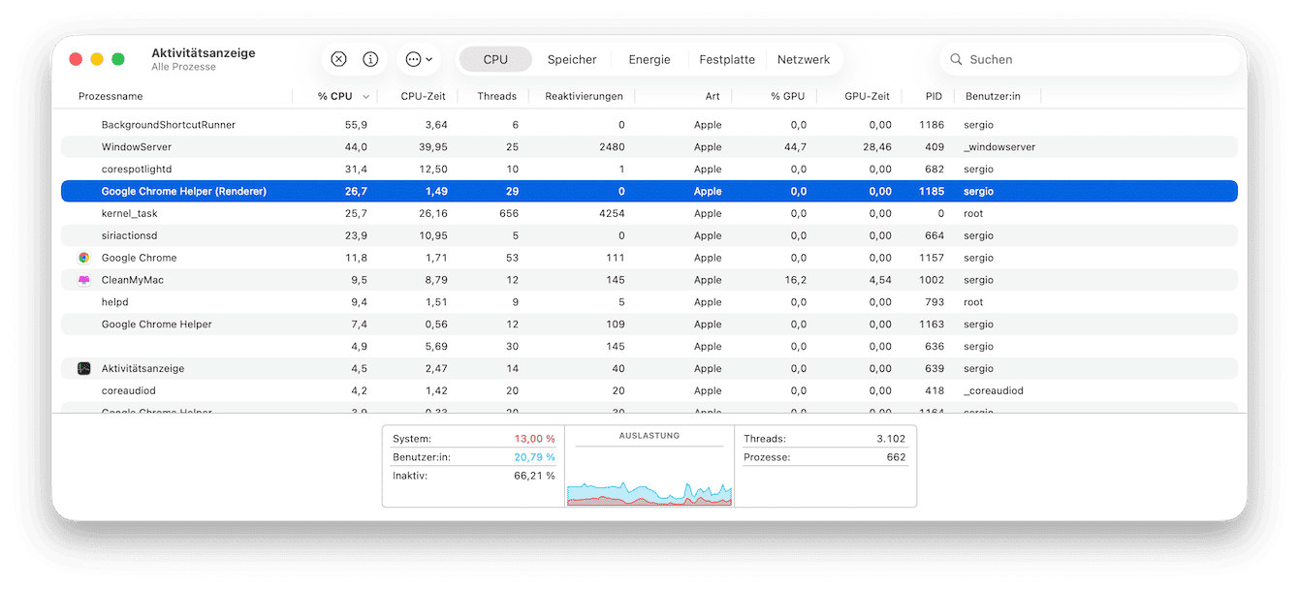Click the Inaktiv 66,21 % value
This screenshot has width=1299, height=589.
534,476
